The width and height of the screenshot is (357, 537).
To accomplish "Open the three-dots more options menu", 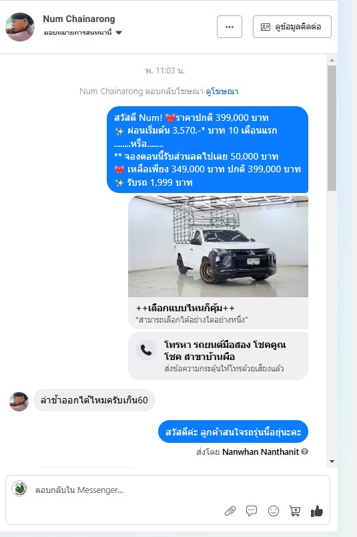I will (230, 27).
